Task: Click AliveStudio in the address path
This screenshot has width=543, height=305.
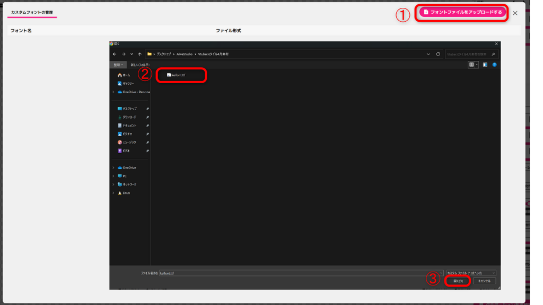Action: 184,54
